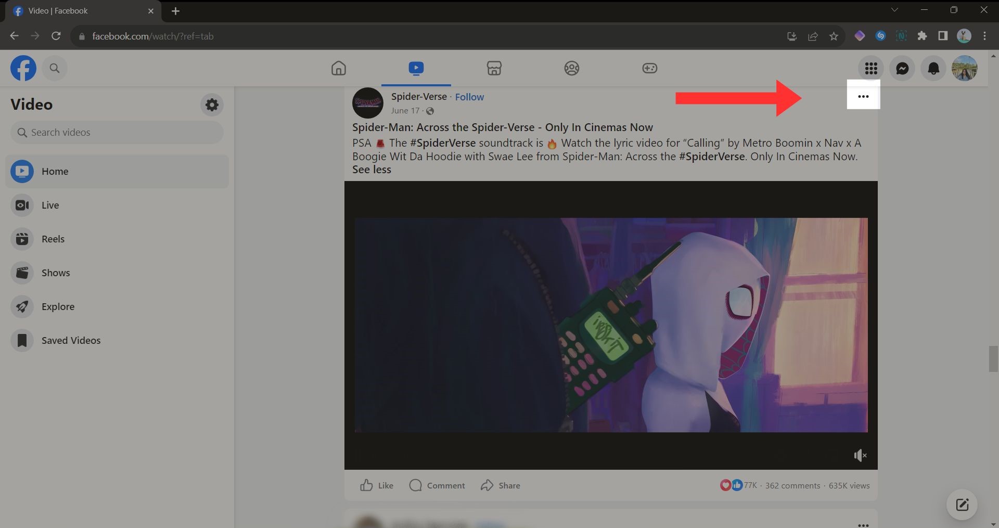This screenshot has height=528, width=999.
Task: Click the page vertical scrollbar thumb
Action: tap(993, 358)
